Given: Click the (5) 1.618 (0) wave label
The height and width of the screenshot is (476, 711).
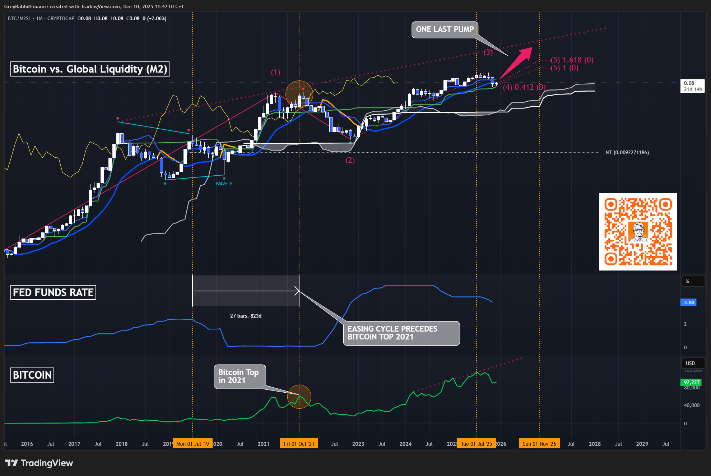Looking at the screenshot, I should (x=572, y=60).
